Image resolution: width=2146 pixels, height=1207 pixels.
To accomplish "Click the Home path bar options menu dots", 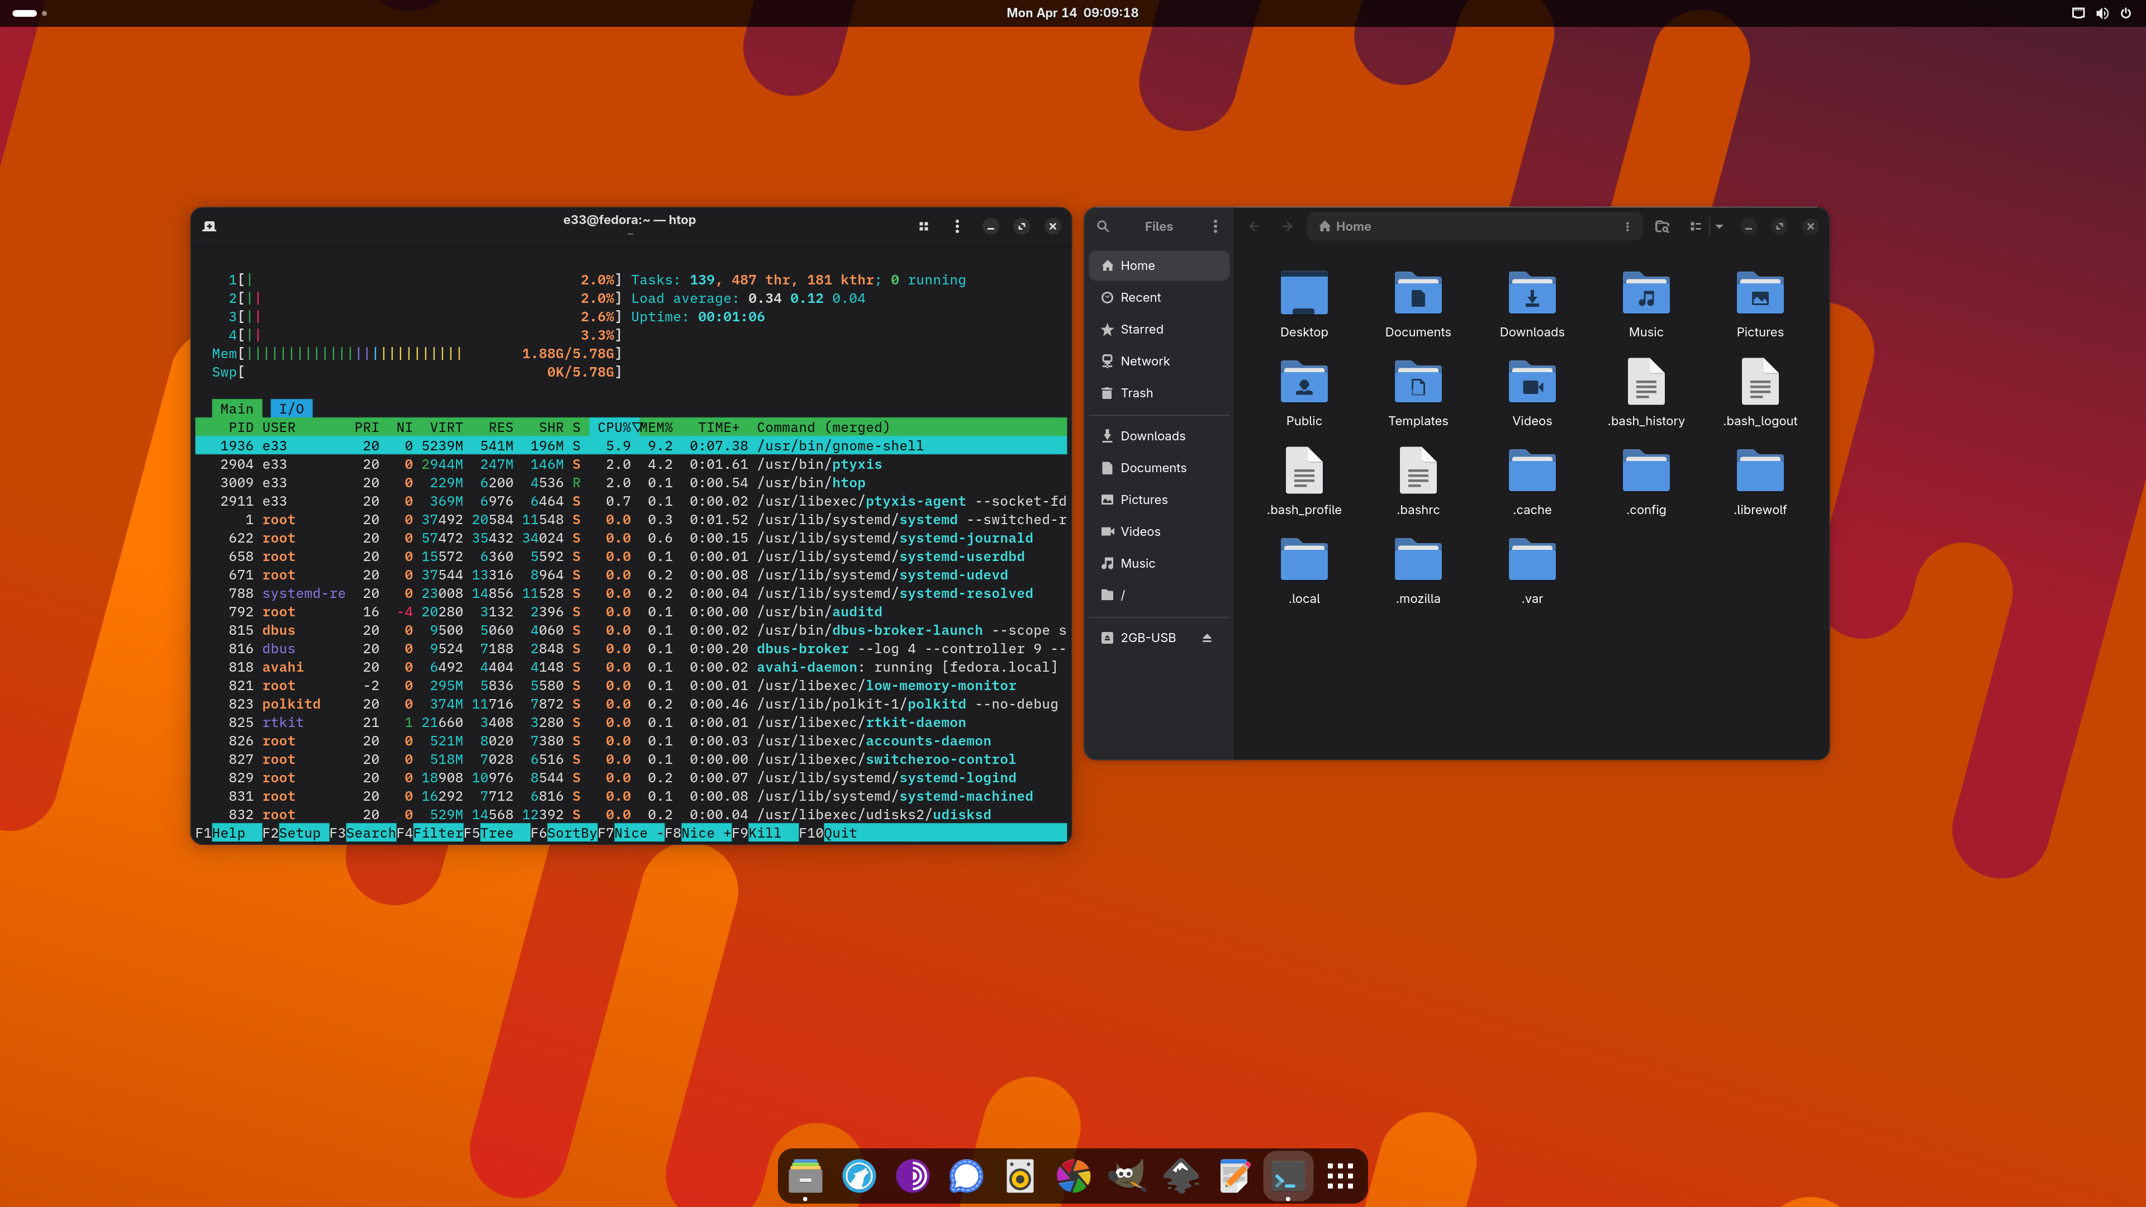I will click(1627, 226).
